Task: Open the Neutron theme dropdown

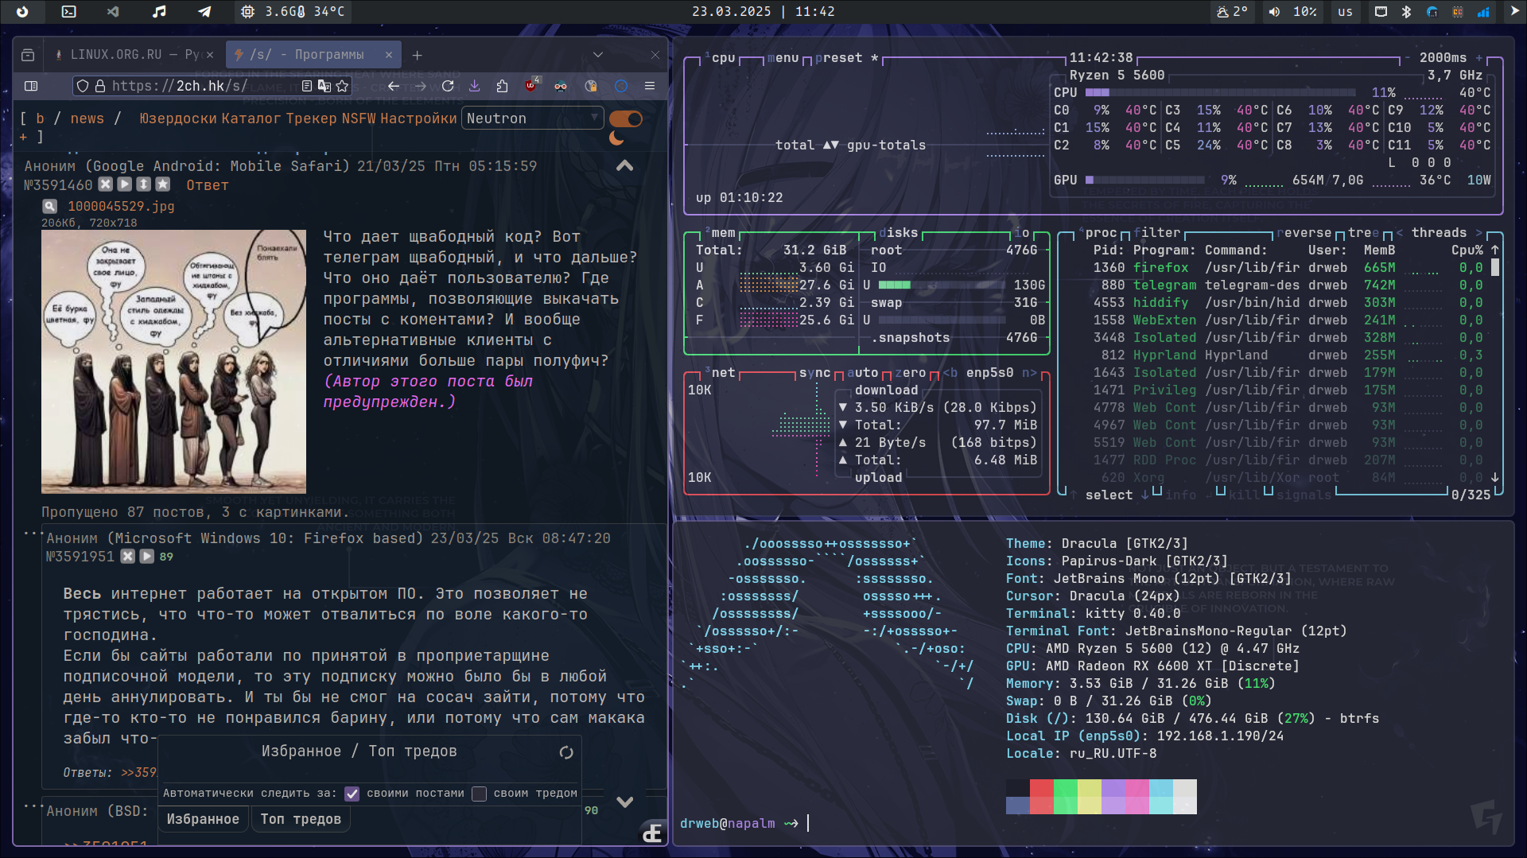Action: (533, 118)
